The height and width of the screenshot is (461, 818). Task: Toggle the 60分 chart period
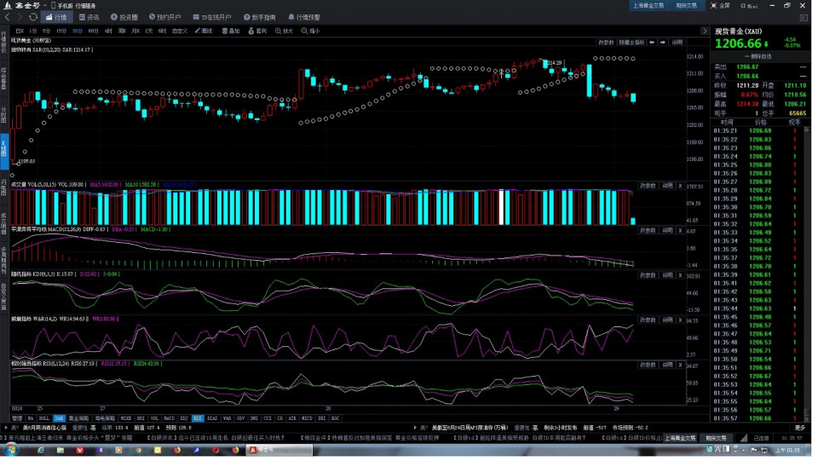pos(93,31)
